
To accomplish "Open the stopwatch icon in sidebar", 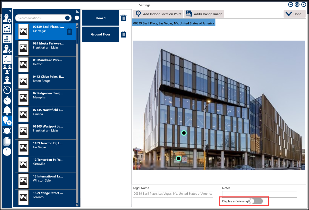I will pos(7,100).
